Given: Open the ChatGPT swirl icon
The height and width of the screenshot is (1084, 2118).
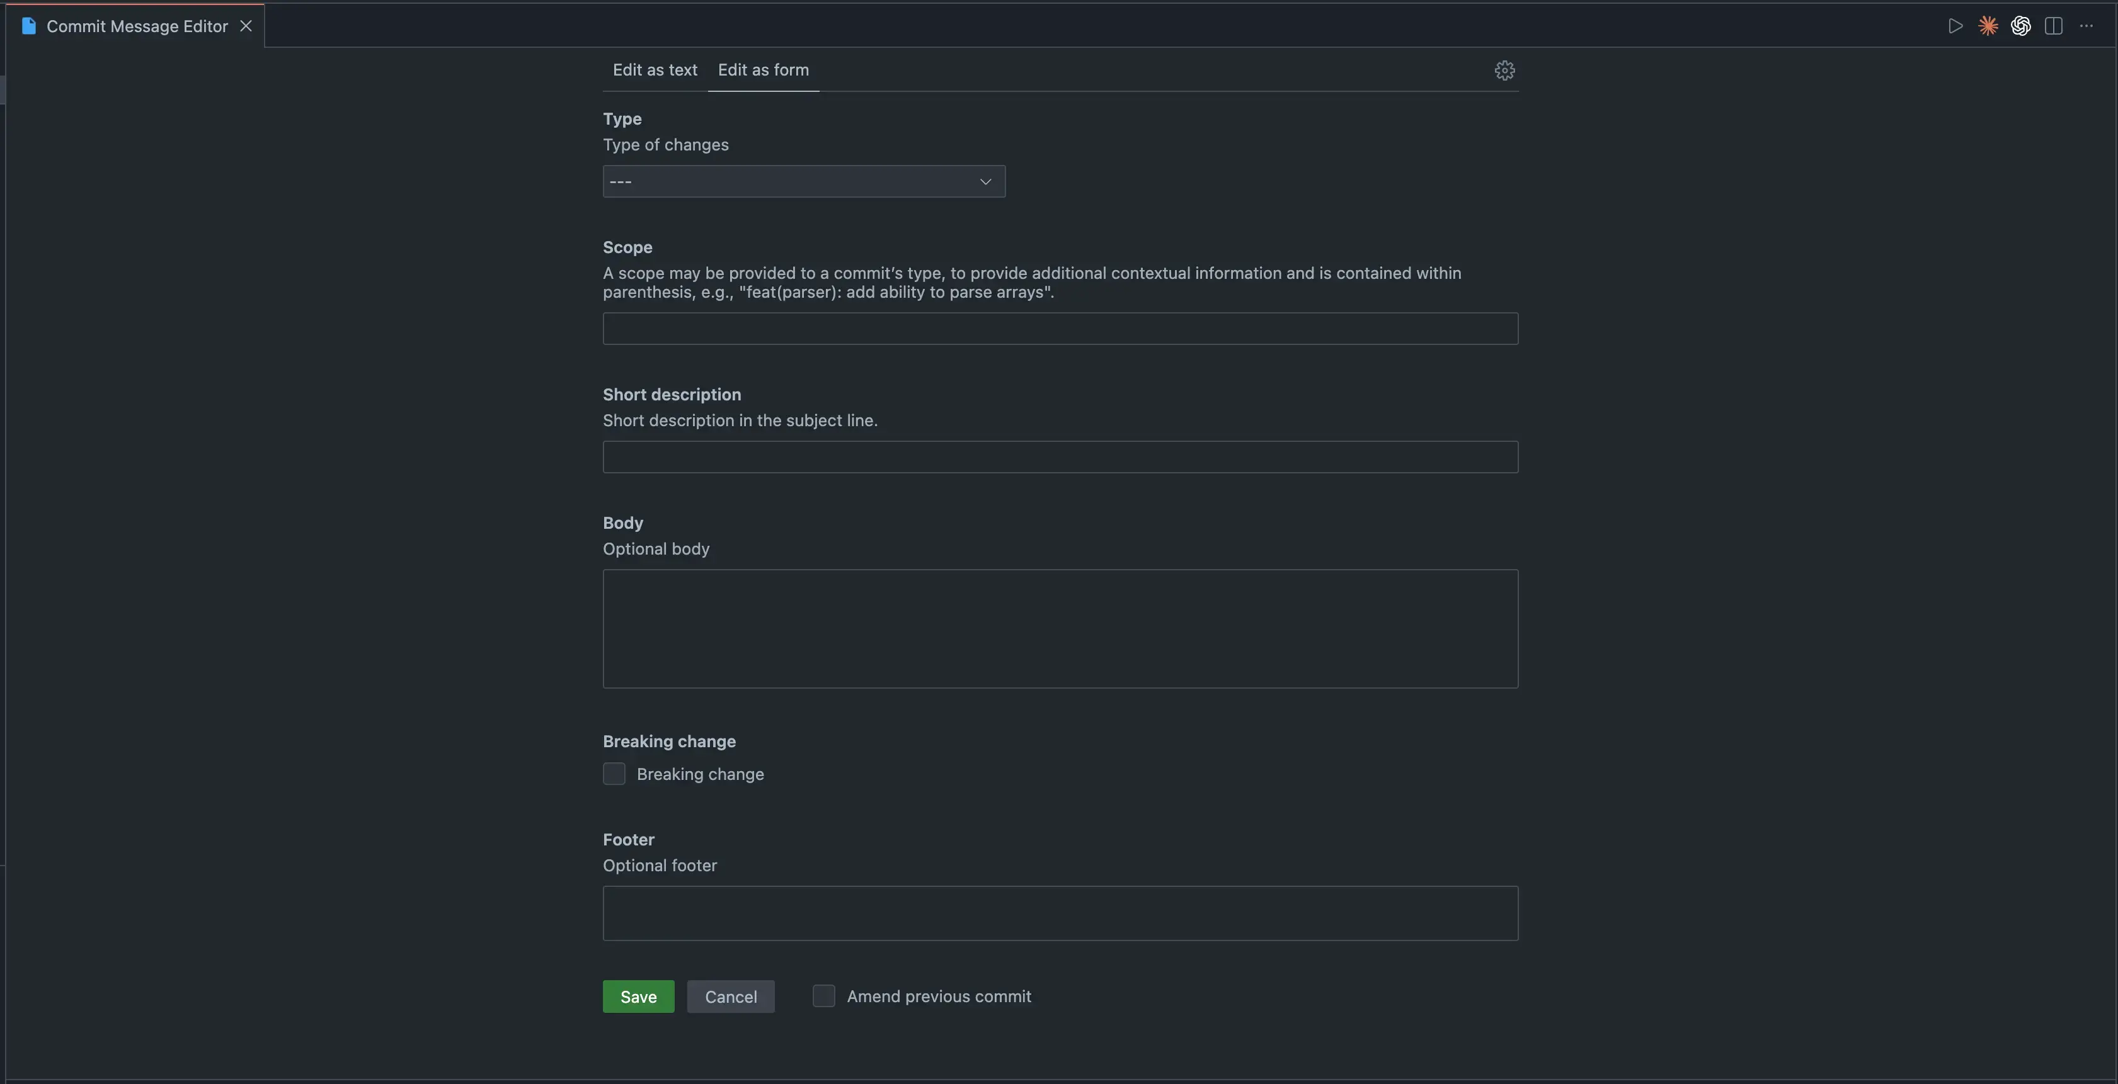Looking at the screenshot, I should click(2020, 26).
